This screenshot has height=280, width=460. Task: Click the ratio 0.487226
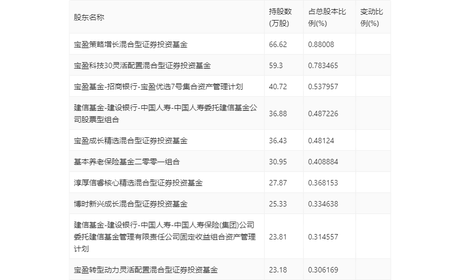pyautogui.click(x=323, y=114)
